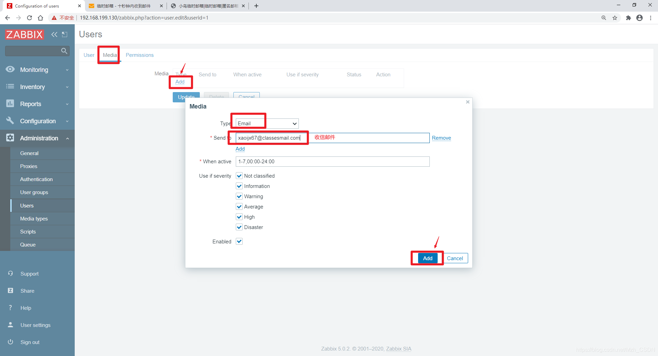Viewport: 658px width, 356px height.
Task: Toggle the Enabled checkbox
Action: [x=239, y=242]
